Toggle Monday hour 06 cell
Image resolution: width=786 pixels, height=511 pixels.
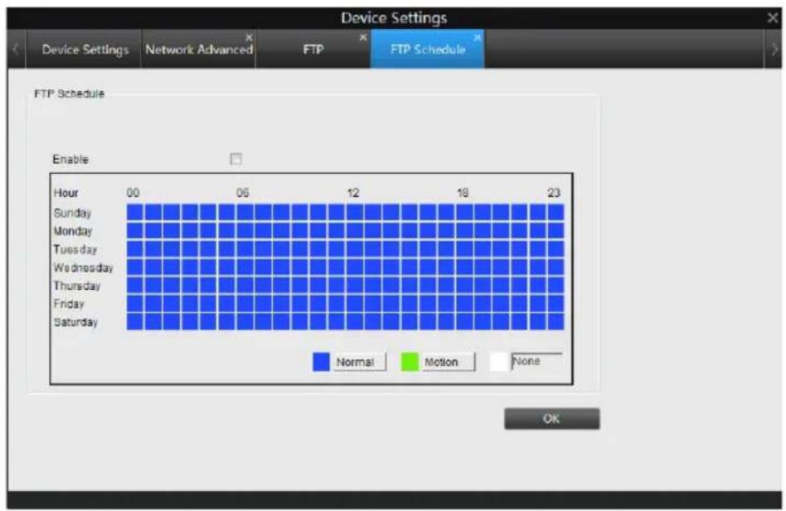coord(245,231)
